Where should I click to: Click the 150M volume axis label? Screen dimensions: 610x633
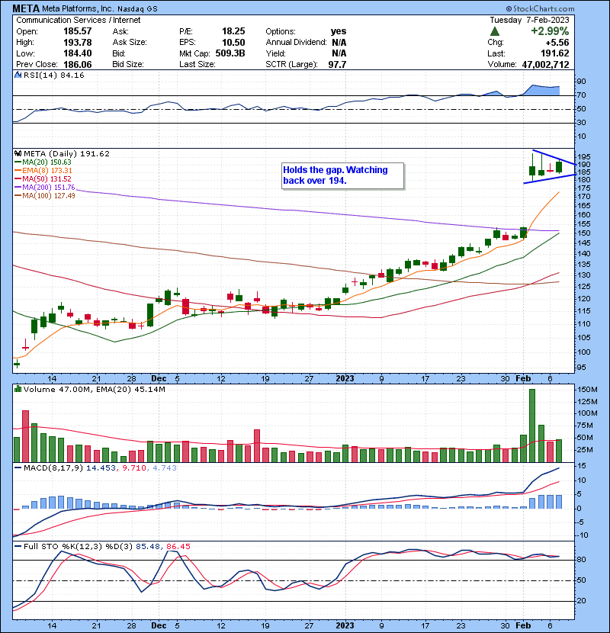coord(588,390)
